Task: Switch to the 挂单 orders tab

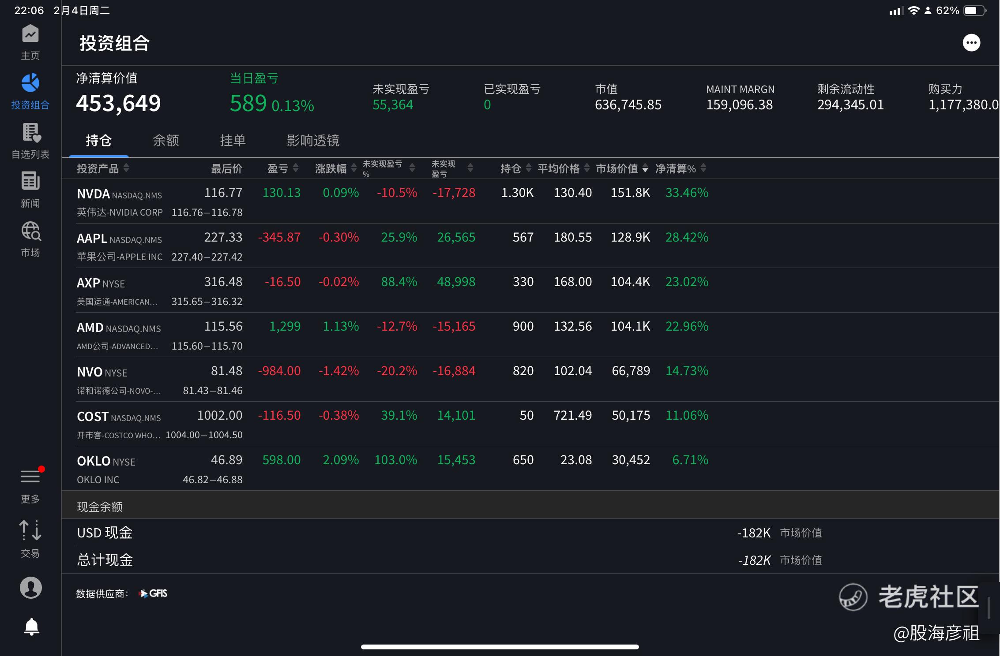Action: (233, 141)
